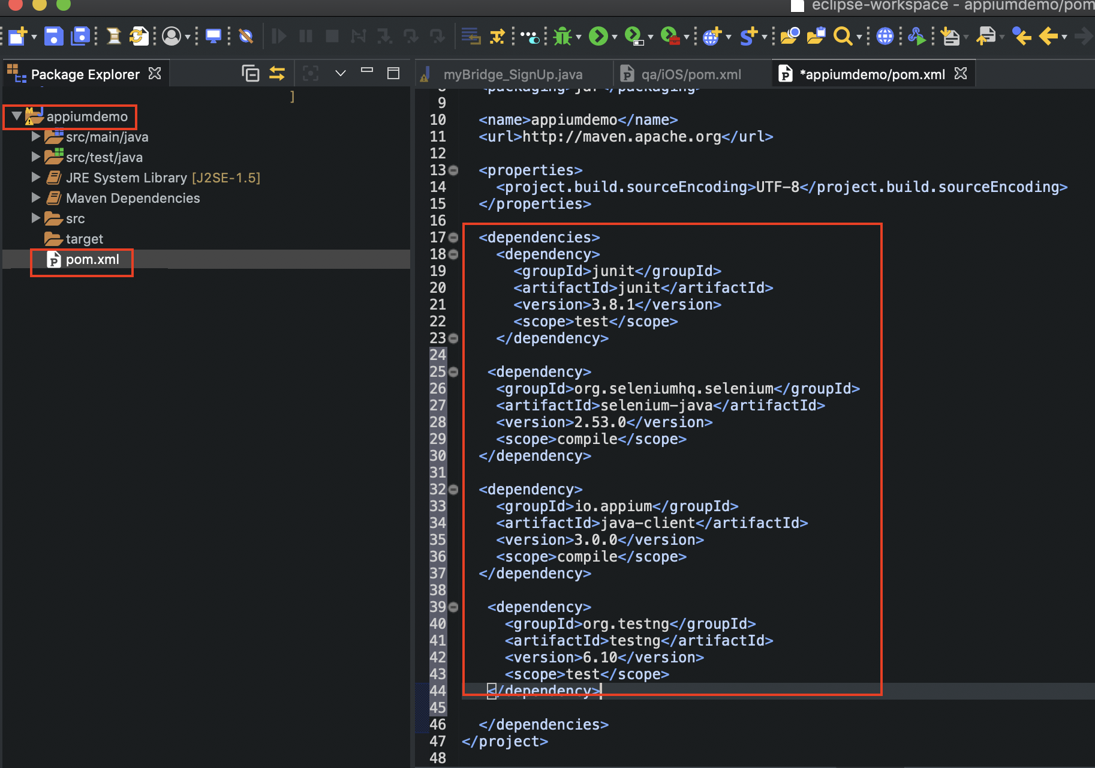Open the New wizard dropdown arrow
Image resolution: width=1095 pixels, height=768 pixels.
[x=34, y=37]
